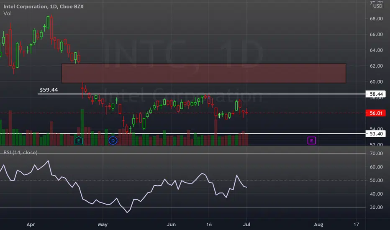This screenshot has height=230, width=390.
Task: Click the 40.00 RSI scale label
Action: tap(376, 194)
